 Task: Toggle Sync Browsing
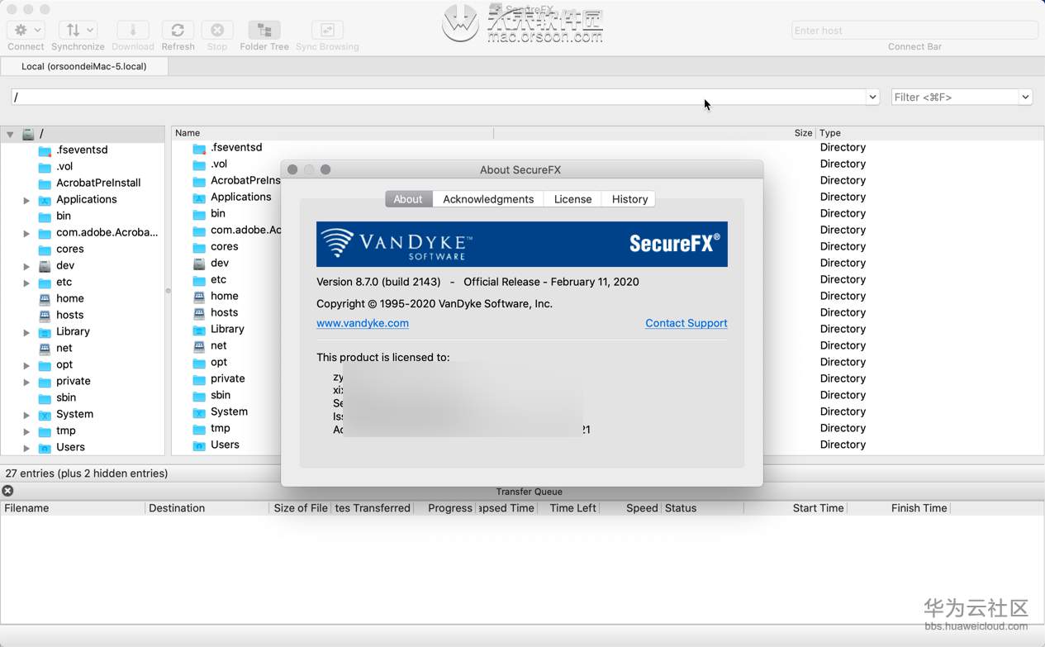(x=327, y=30)
